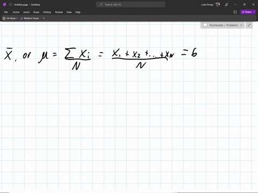
Task: Open the File menu
Action: 6,12
